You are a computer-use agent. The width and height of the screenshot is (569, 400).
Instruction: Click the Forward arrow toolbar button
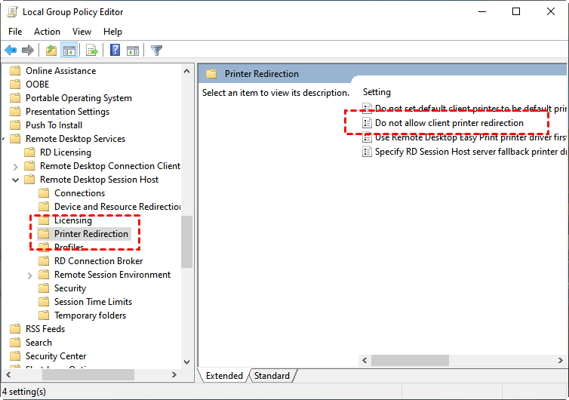pyautogui.click(x=28, y=51)
